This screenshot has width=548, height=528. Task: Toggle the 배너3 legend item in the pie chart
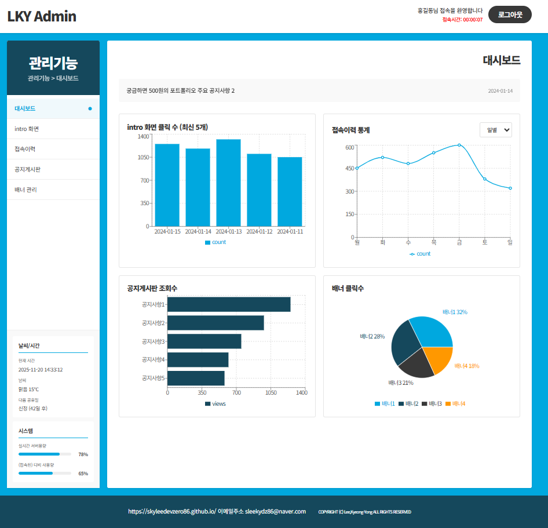click(432, 403)
